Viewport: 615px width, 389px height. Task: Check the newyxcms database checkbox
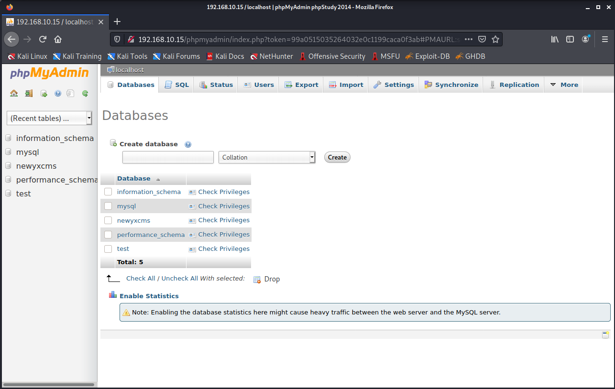pyautogui.click(x=108, y=220)
